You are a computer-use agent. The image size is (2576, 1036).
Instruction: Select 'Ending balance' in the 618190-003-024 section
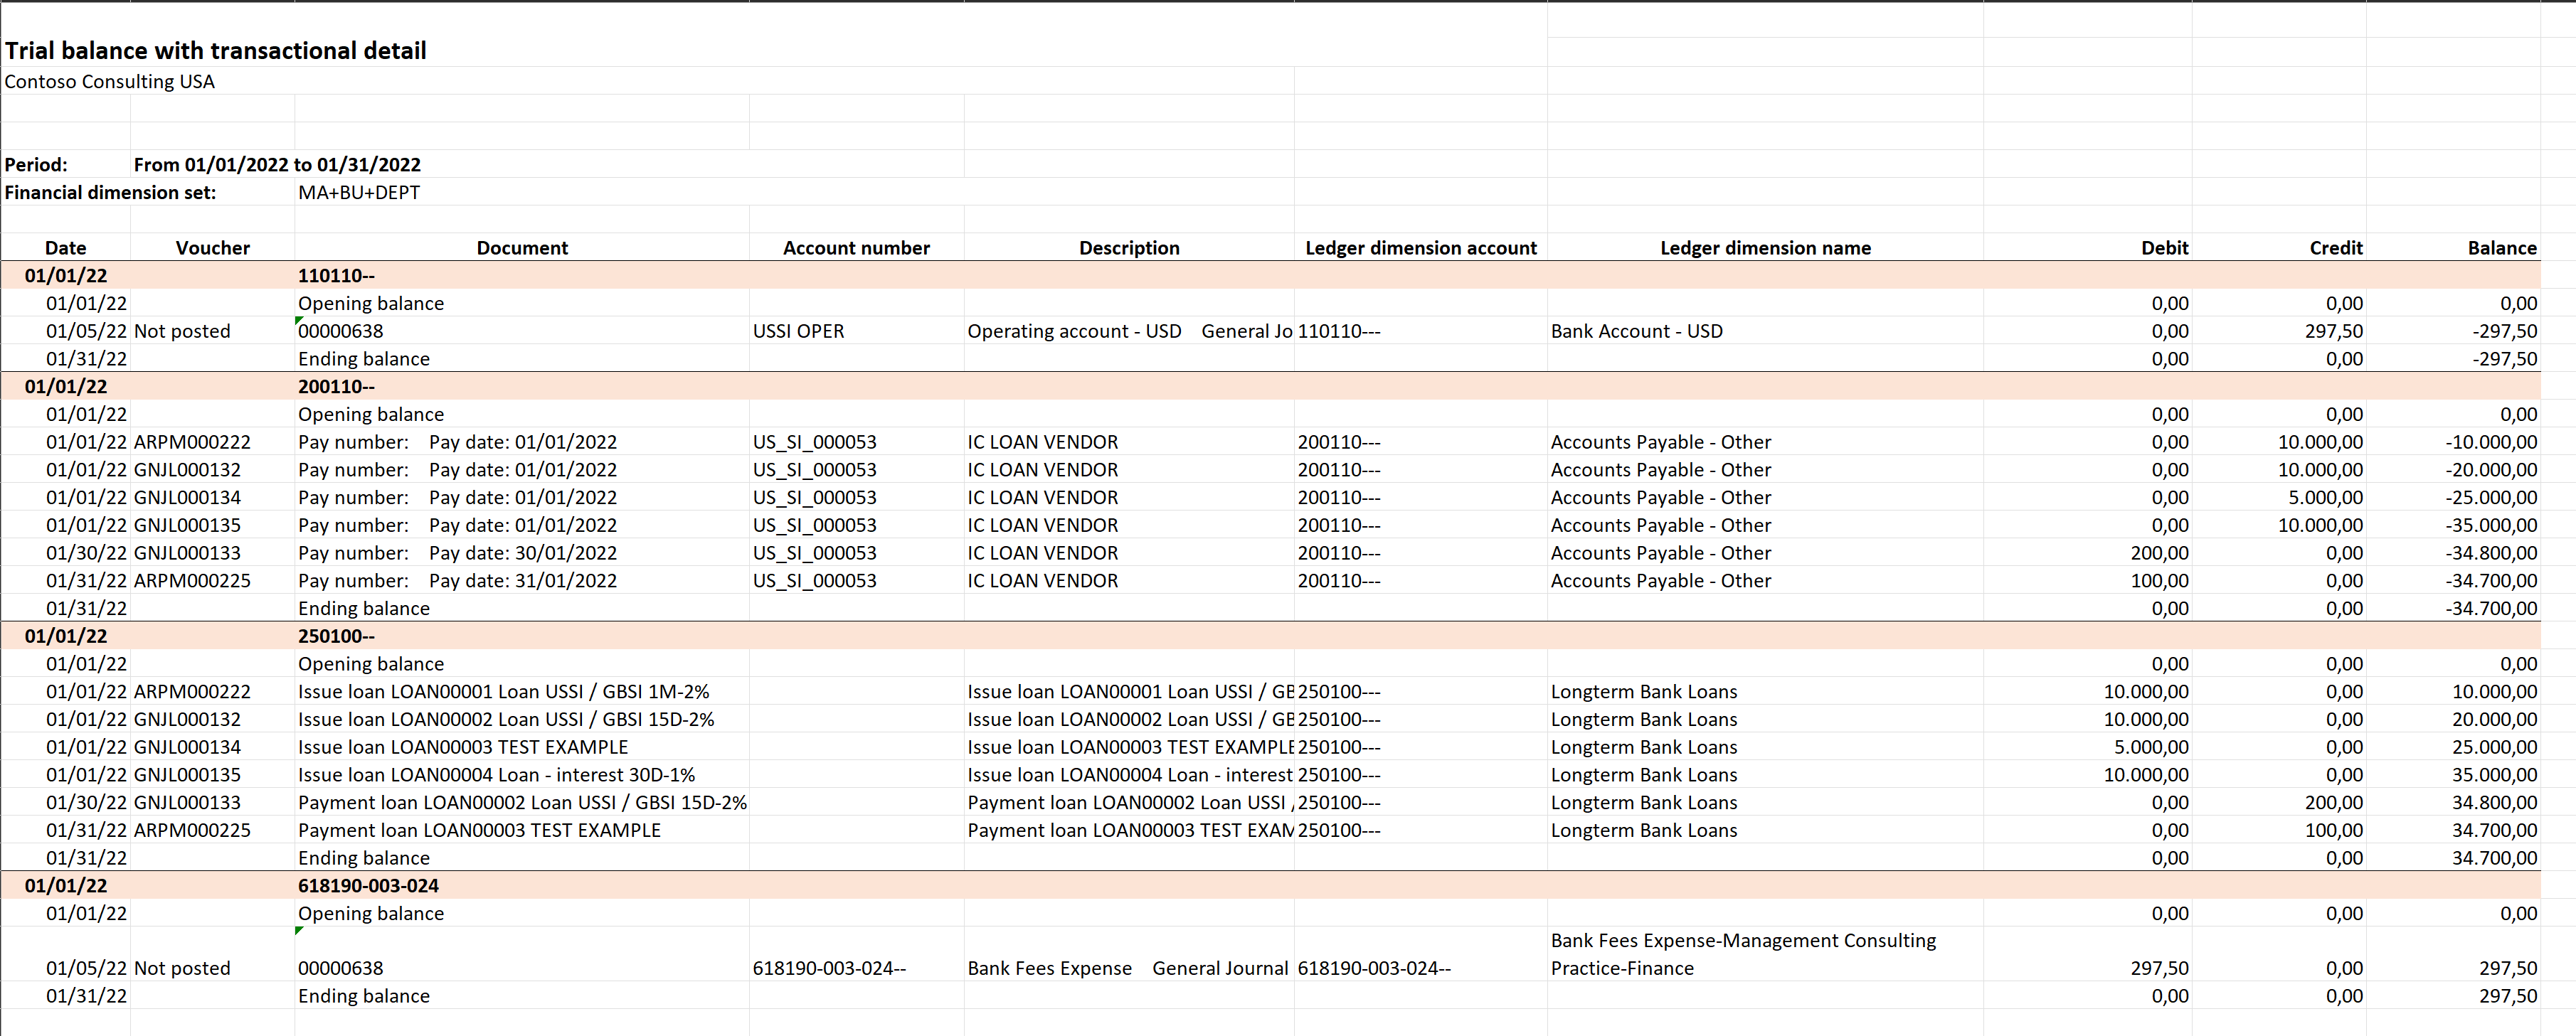364,997
